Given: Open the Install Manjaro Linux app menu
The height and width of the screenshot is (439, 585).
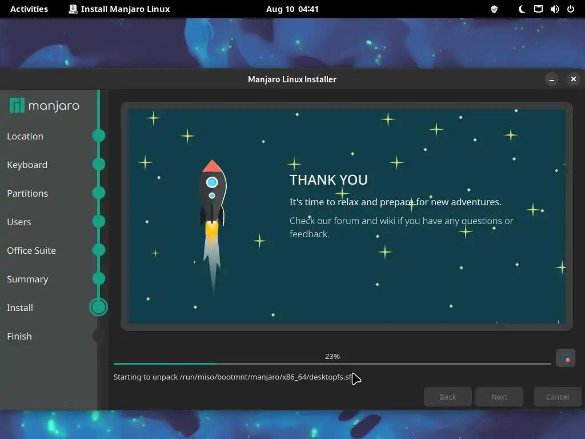Looking at the screenshot, I should 119,9.
